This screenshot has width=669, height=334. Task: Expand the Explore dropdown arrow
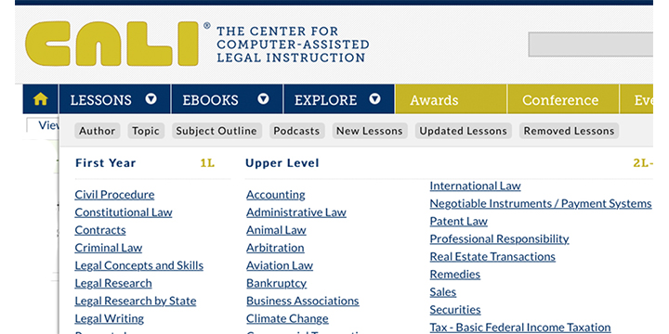tap(374, 99)
